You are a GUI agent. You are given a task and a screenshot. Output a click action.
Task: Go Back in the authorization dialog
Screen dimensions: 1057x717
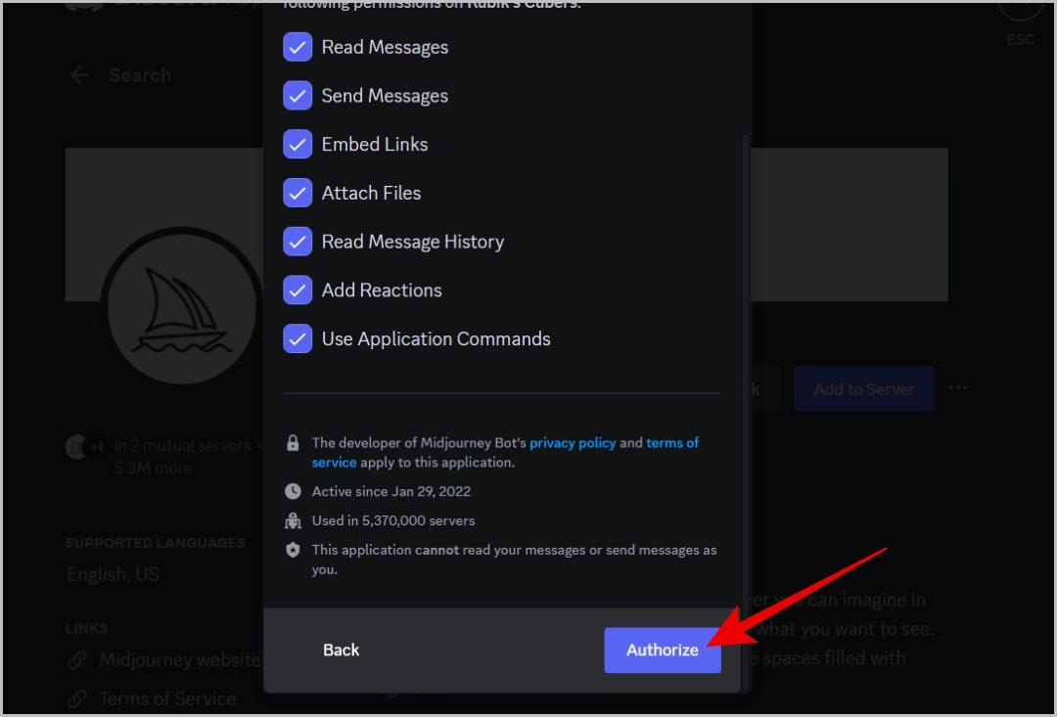(x=342, y=650)
